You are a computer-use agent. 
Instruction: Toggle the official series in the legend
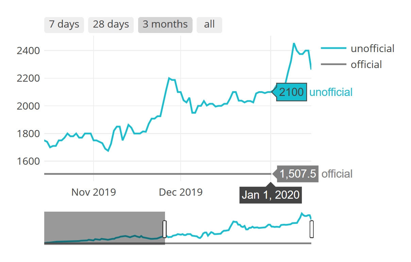click(x=366, y=65)
